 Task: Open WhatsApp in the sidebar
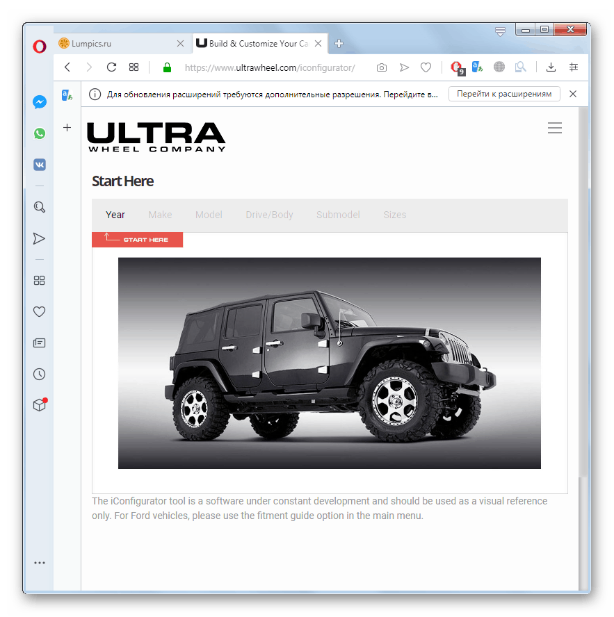pos(40,133)
